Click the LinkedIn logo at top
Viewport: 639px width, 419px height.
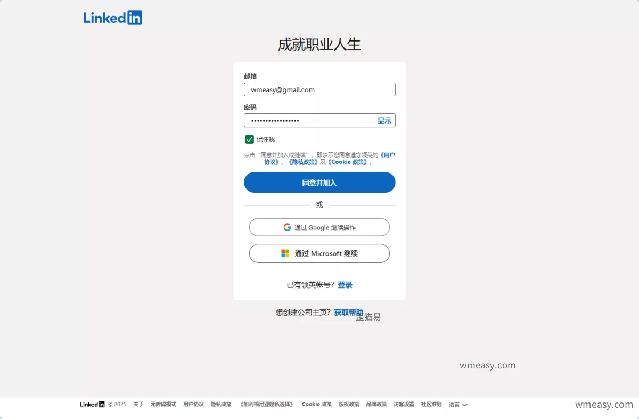(x=113, y=18)
